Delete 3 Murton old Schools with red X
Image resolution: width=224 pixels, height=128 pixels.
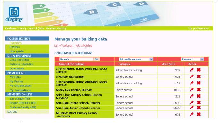pyautogui.click(x=199, y=76)
